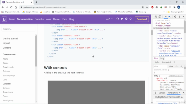Toggle the DevTools device toolbar
This screenshot has width=186, height=104.
[160, 17]
